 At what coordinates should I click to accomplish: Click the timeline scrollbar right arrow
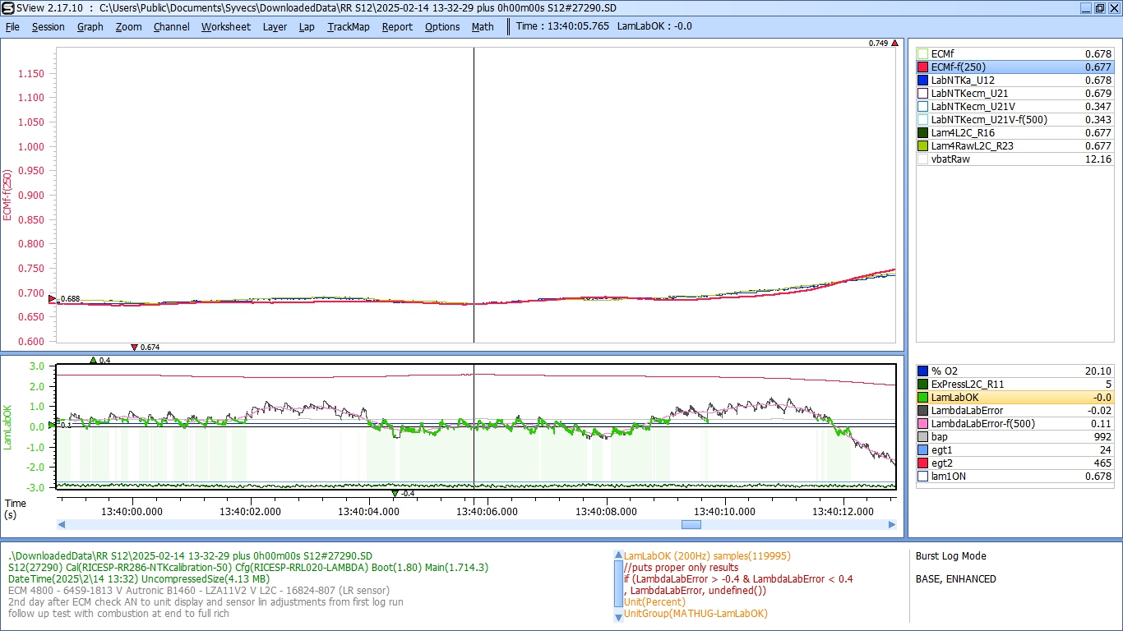pos(893,524)
